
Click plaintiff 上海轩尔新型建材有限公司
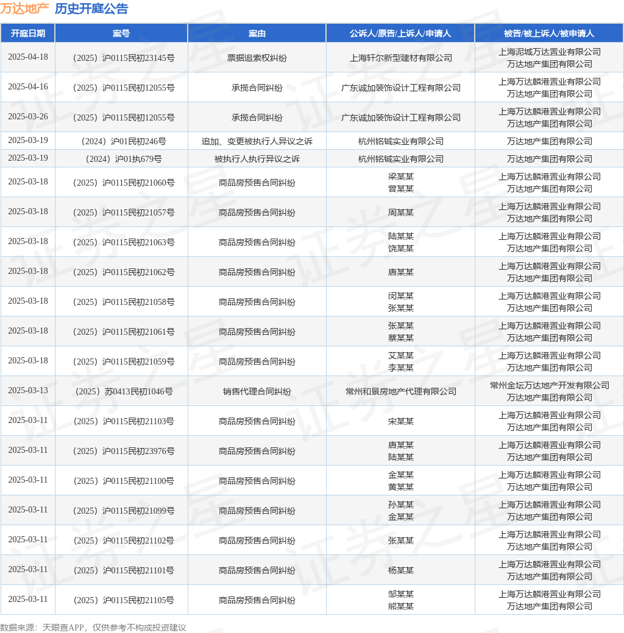point(400,58)
